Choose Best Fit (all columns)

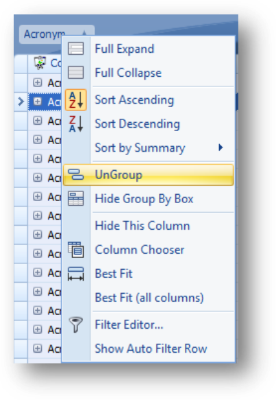point(149,298)
